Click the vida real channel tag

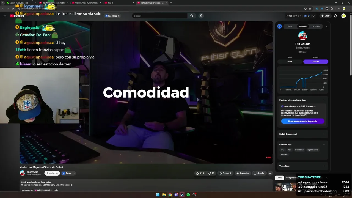(284, 155)
